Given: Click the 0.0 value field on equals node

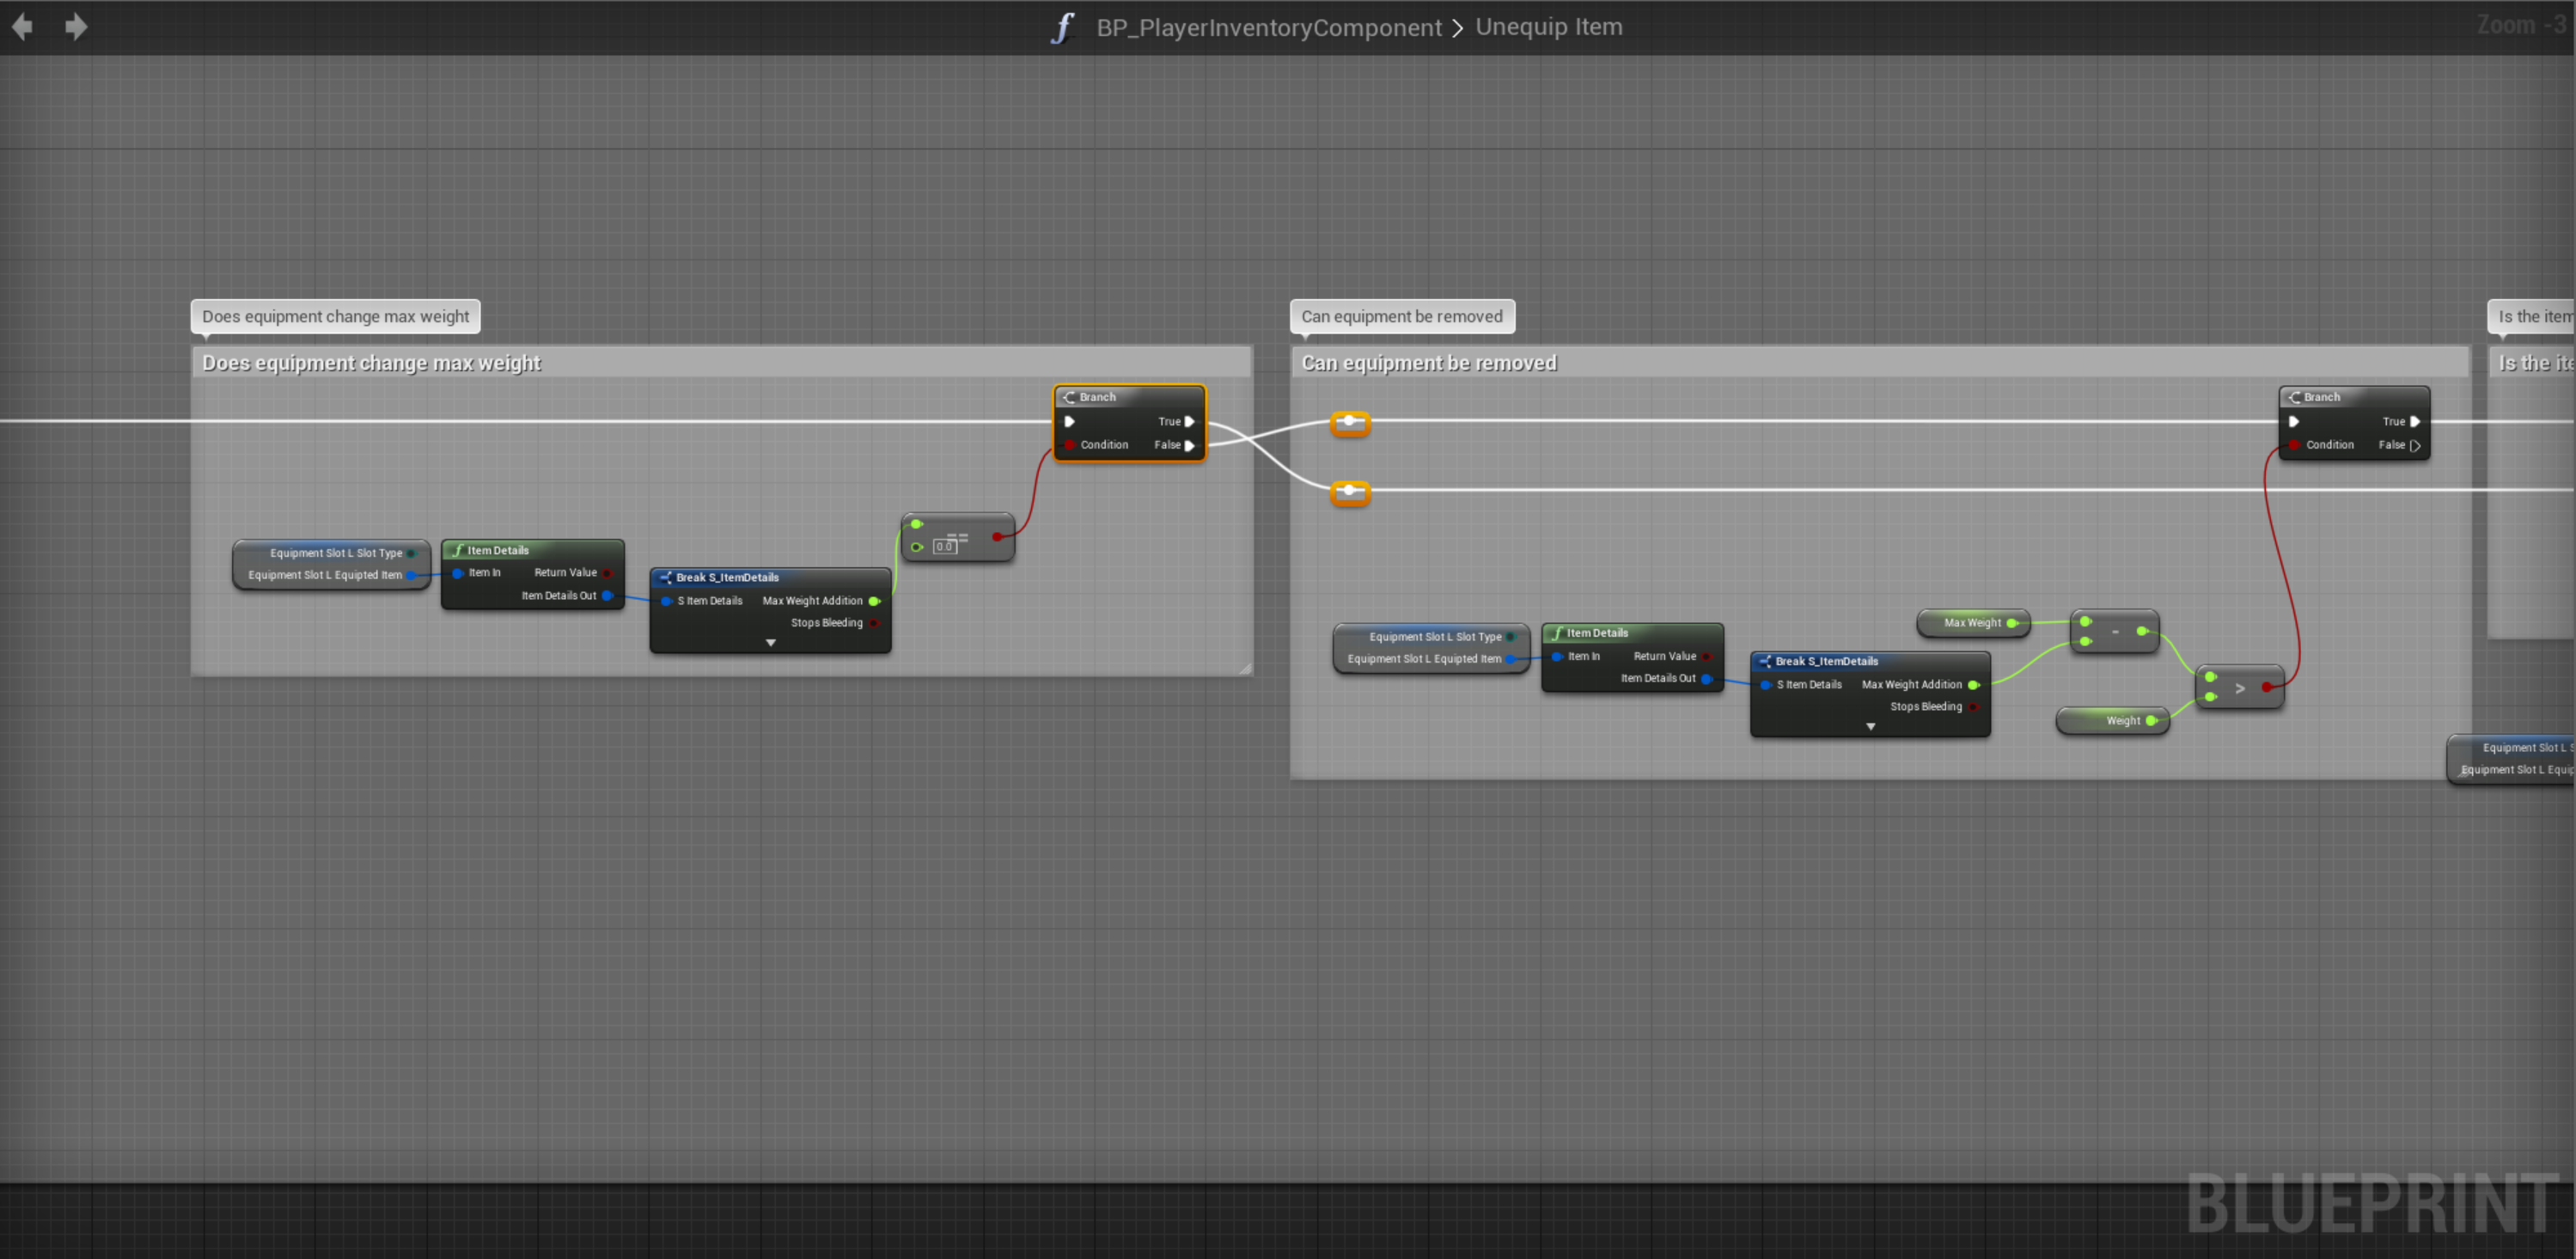Looking at the screenshot, I should [x=944, y=547].
